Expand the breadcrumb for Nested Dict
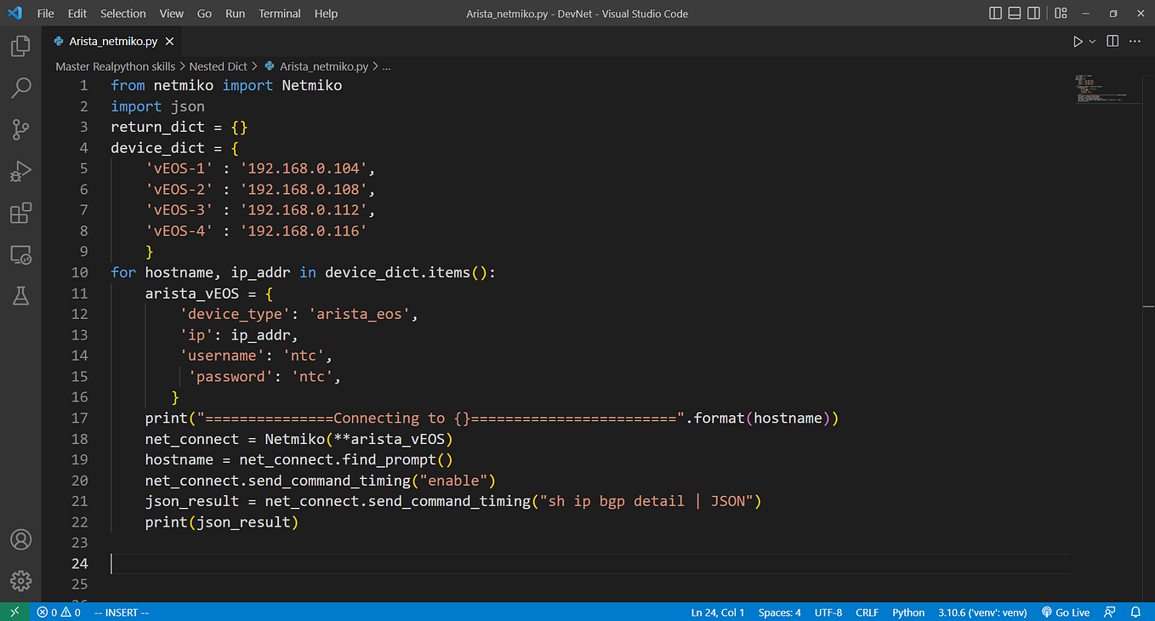The height and width of the screenshot is (621, 1155). click(218, 66)
